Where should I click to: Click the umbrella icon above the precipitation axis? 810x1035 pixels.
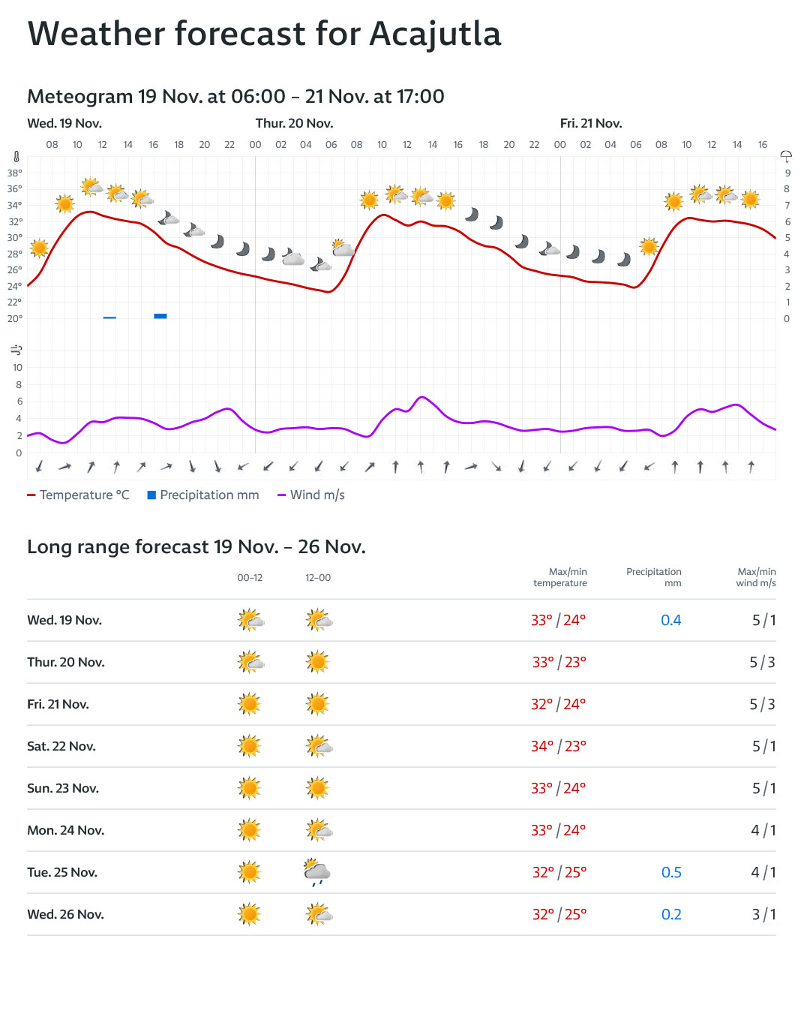786,156
